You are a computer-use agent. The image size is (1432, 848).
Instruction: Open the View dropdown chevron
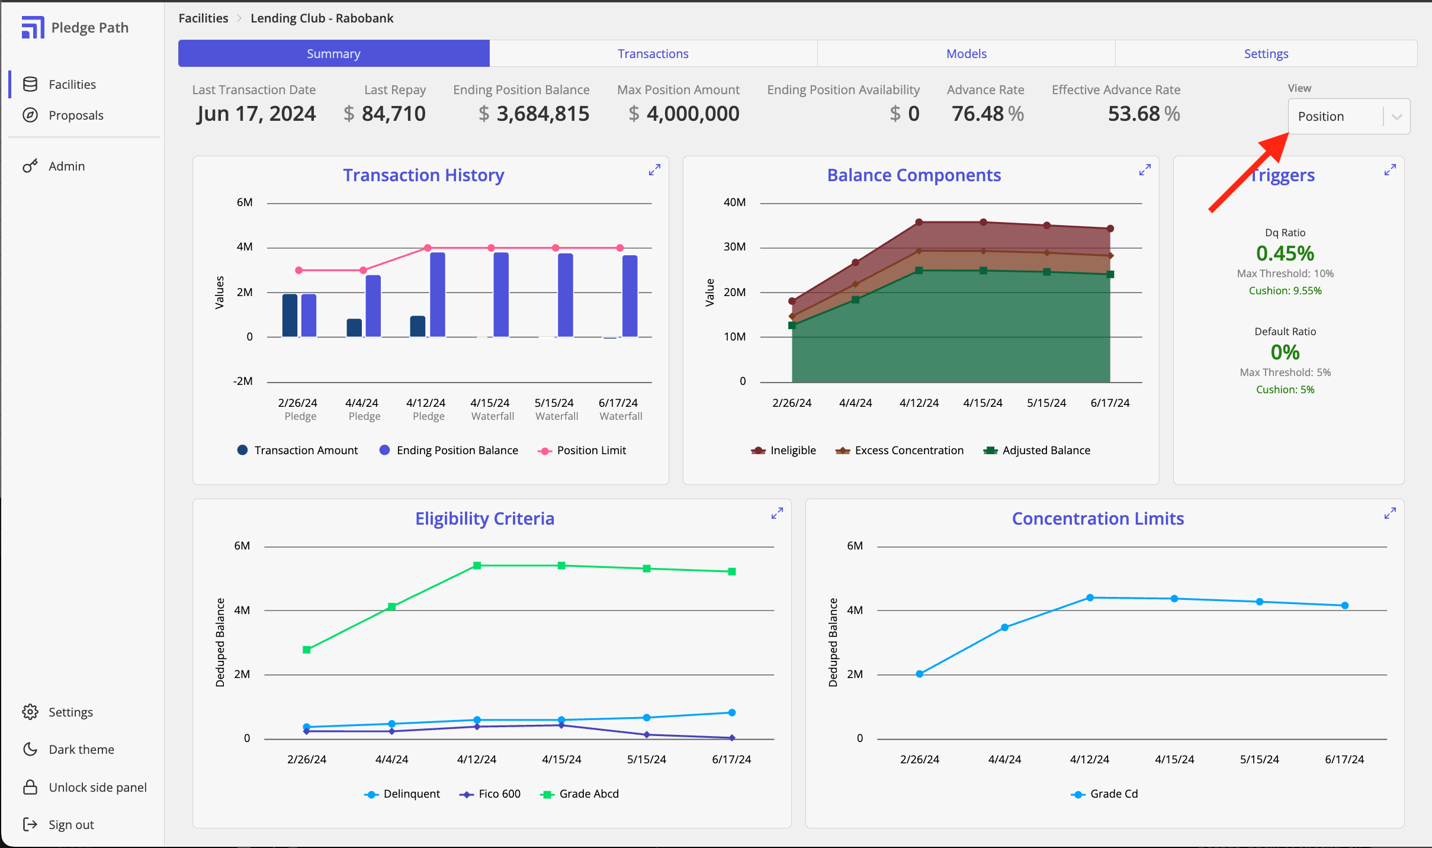1396,117
